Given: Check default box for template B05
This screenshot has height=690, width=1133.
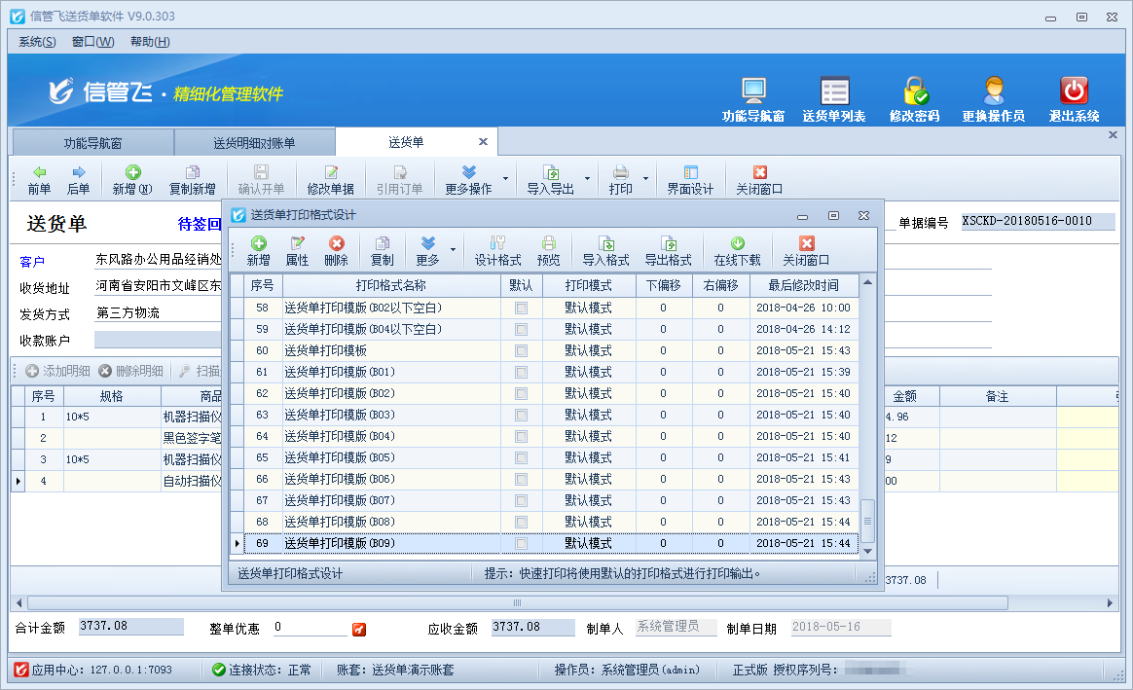Looking at the screenshot, I should point(521,458).
